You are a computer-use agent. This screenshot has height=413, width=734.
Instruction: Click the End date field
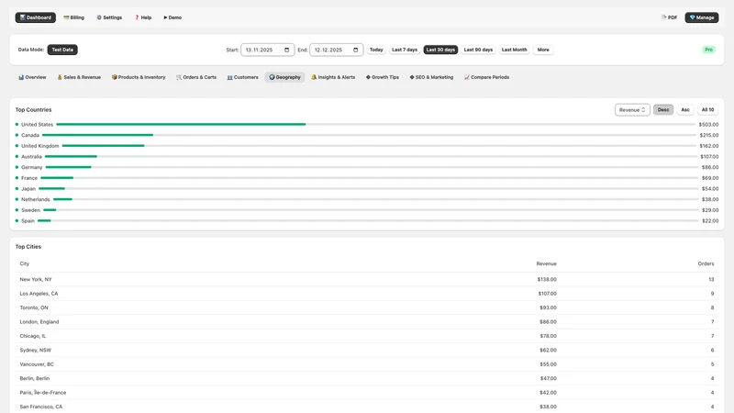(337, 50)
